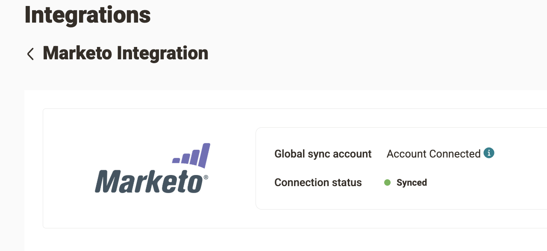
Task: Click the 'Account Connected' text
Action: [434, 154]
